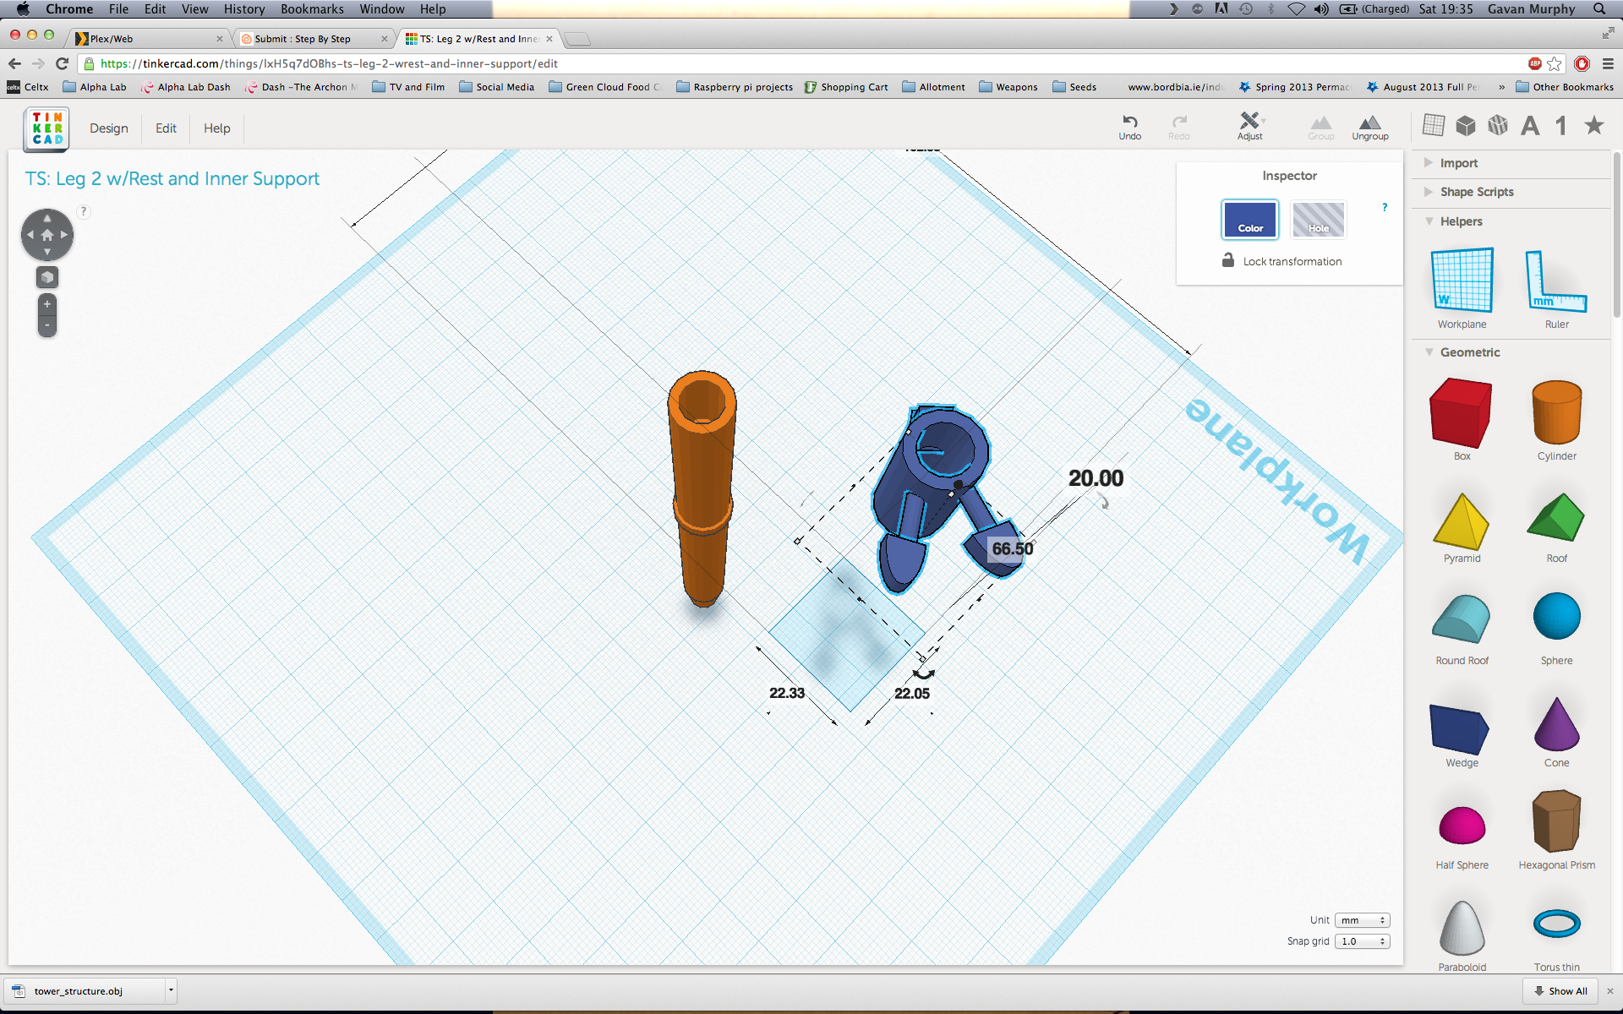Select the Redo tool in toolbar
Screen dimensions: 1623x1014
(x=1179, y=128)
